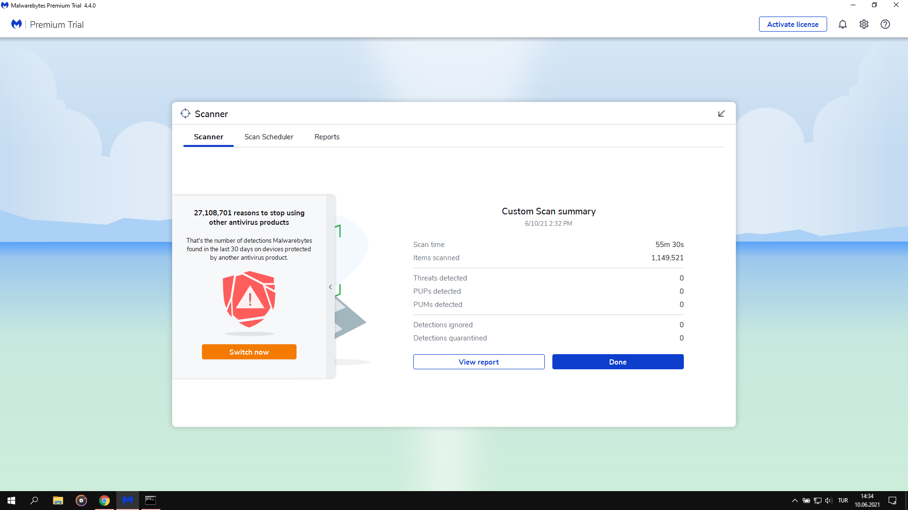Open File Explorer from taskbar

[58, 501]
